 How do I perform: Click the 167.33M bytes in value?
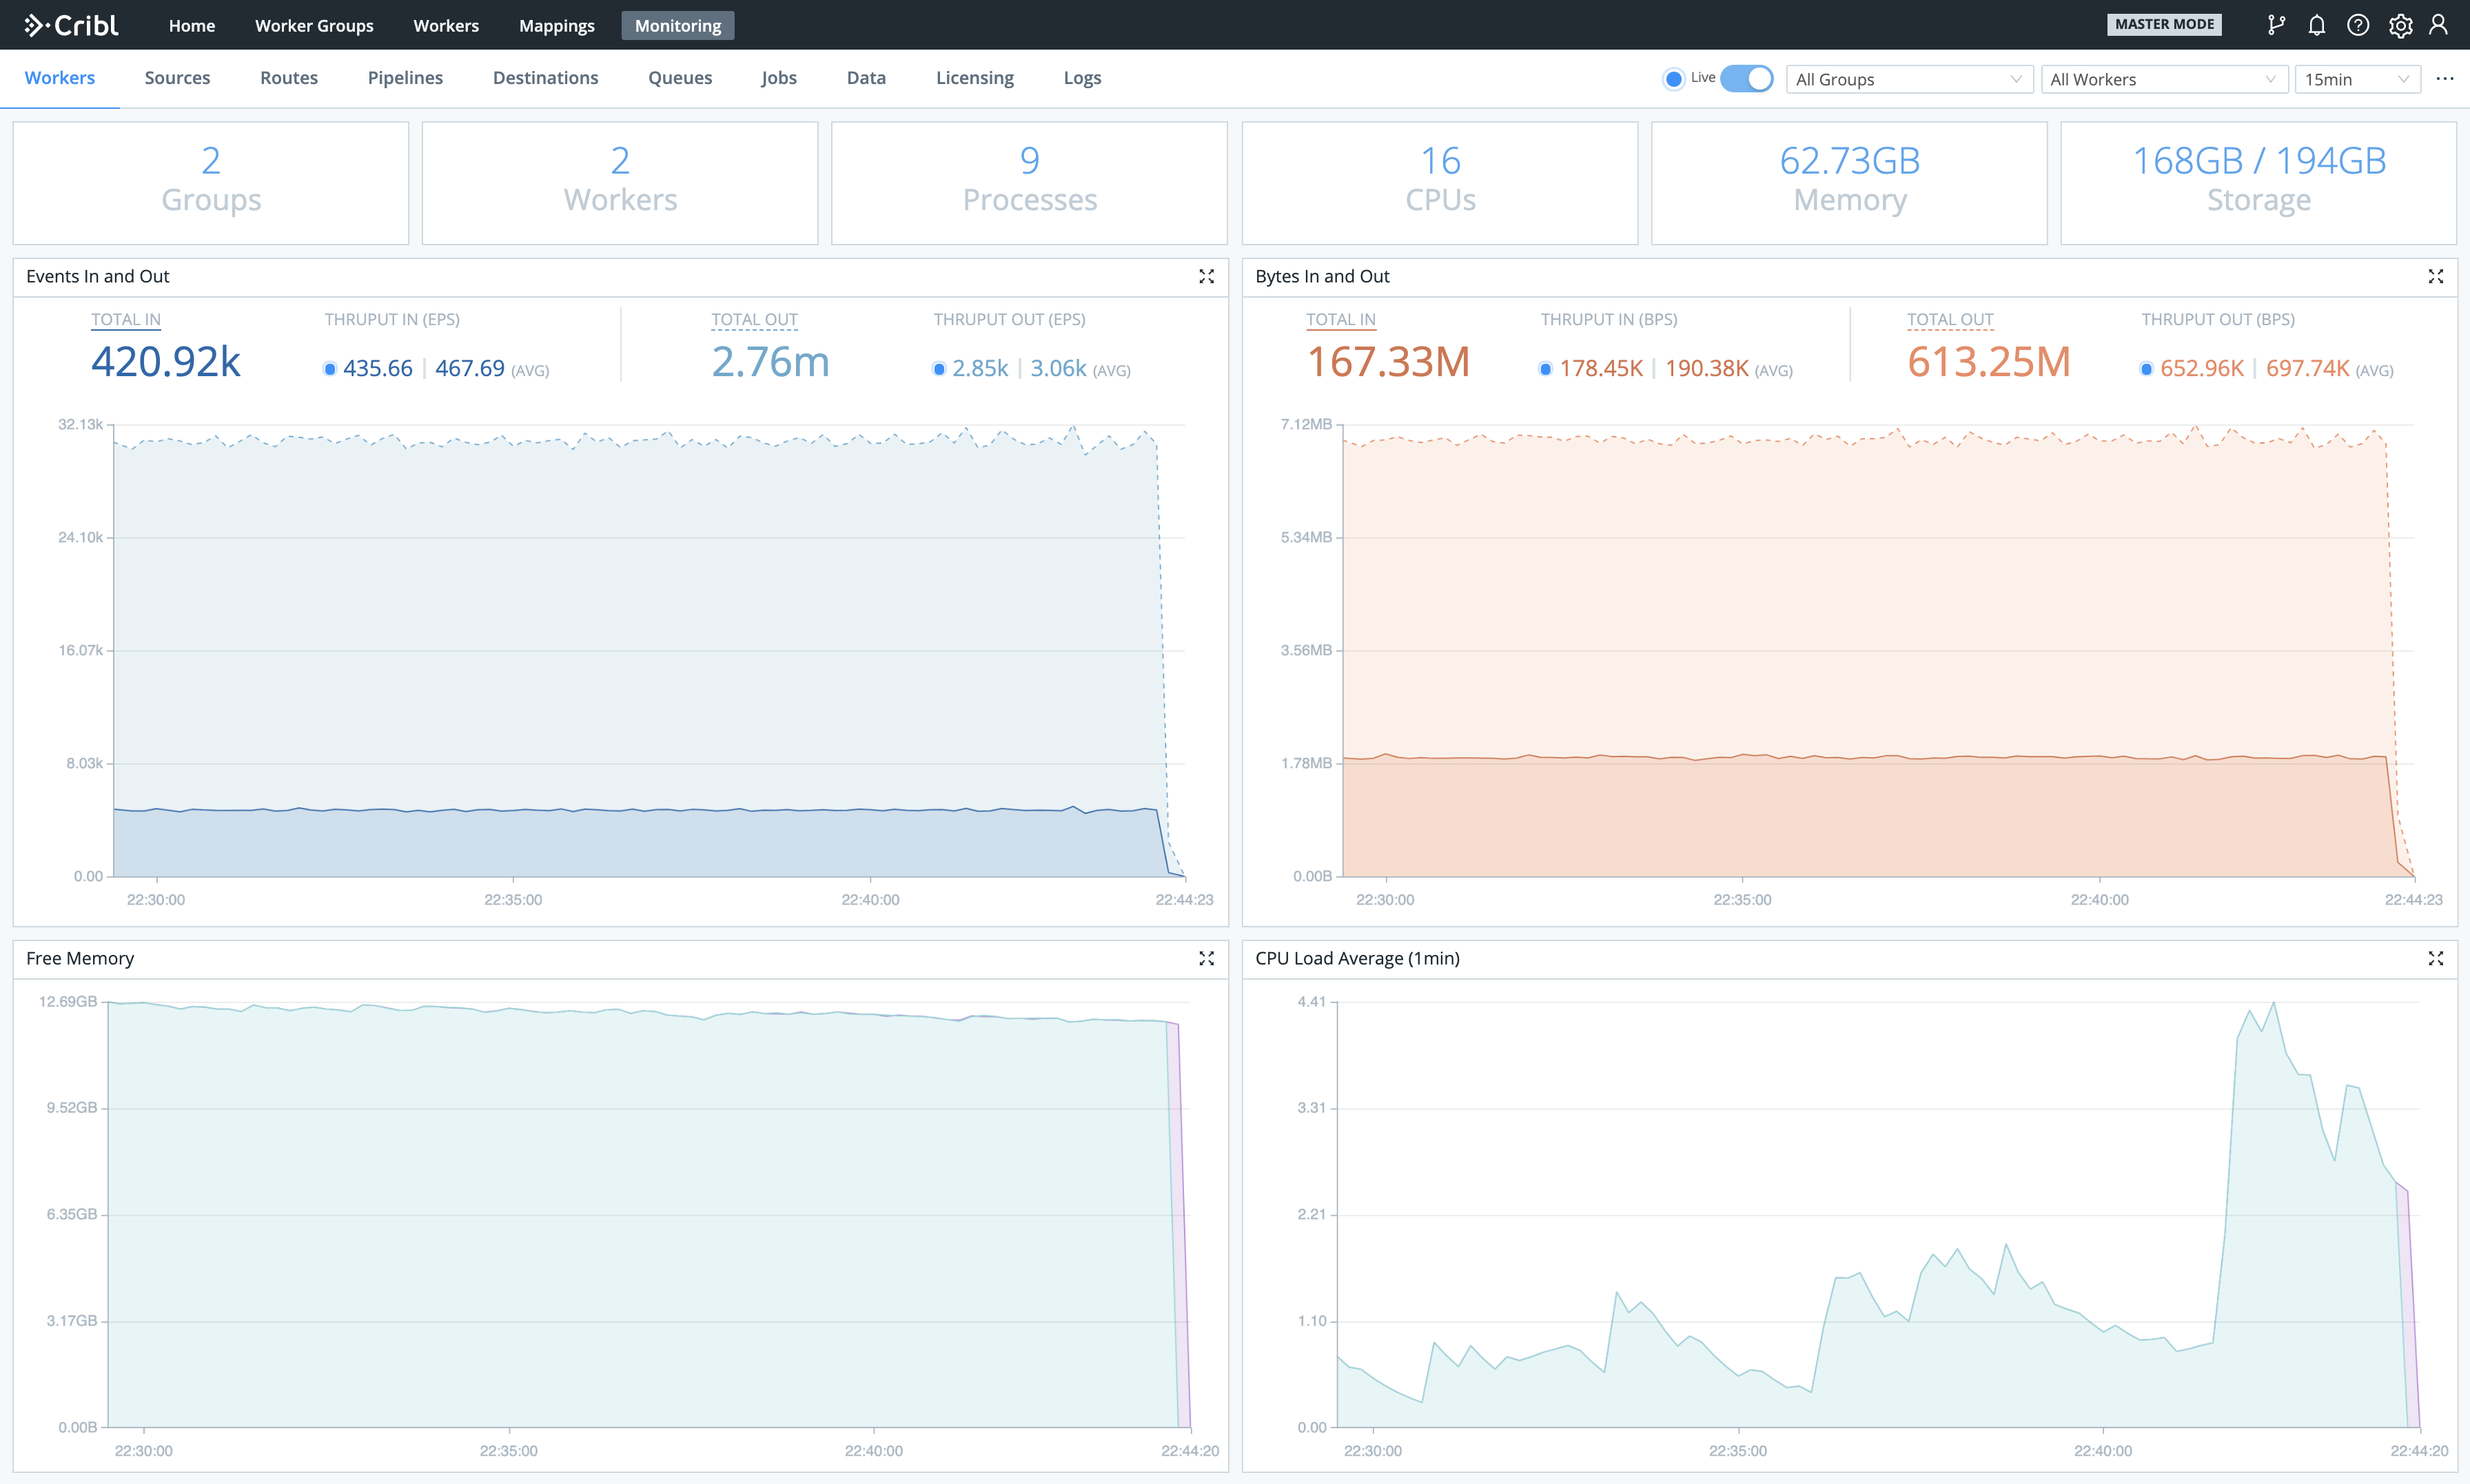click(x=1388, y=362)
